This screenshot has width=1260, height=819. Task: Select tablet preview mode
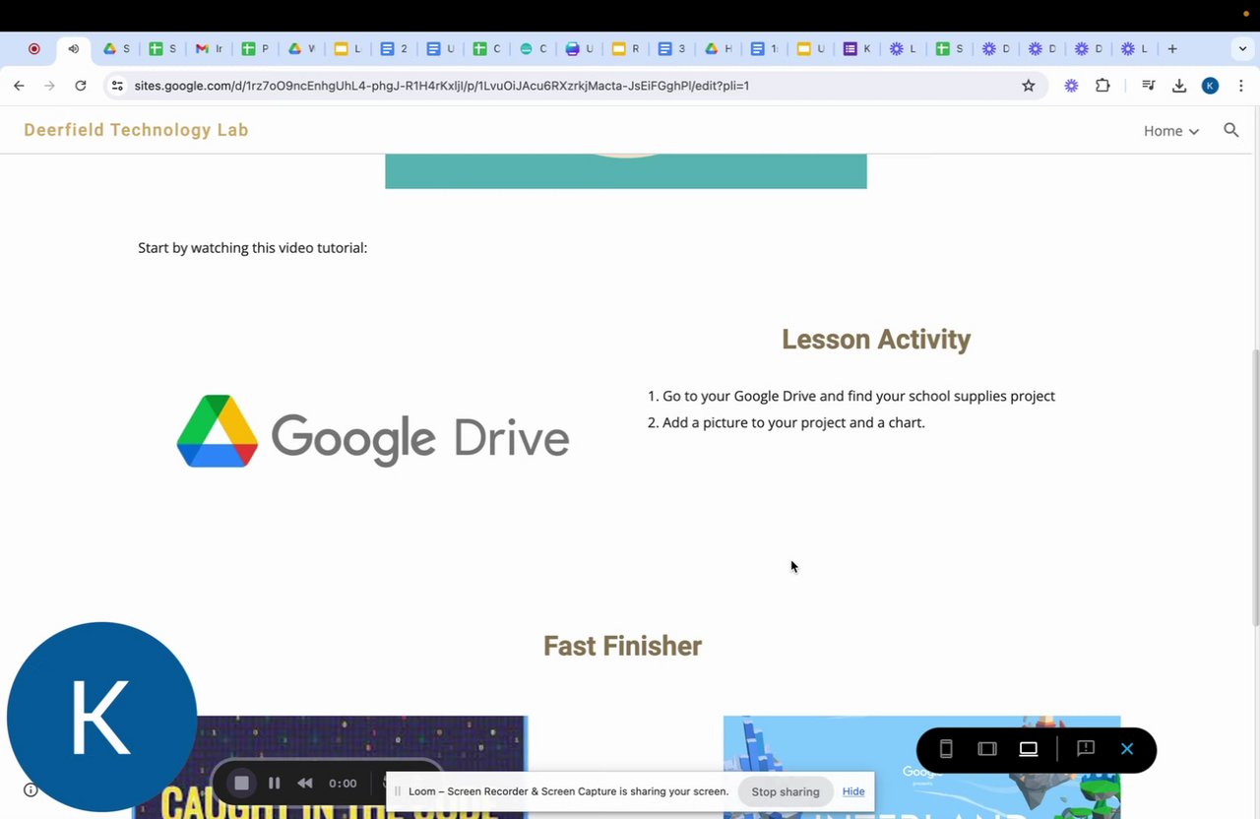click(987, 749)
